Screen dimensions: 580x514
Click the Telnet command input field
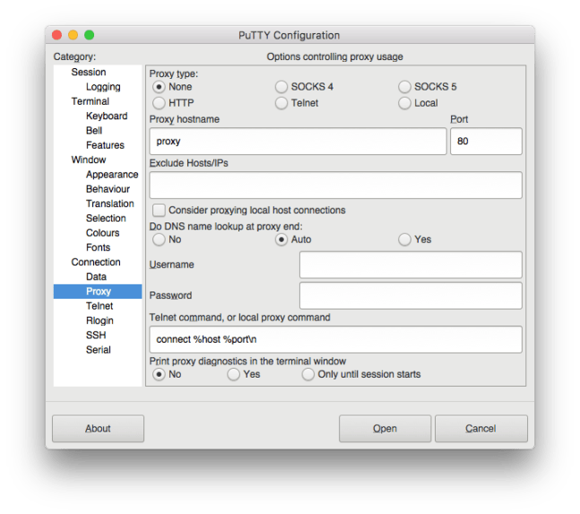click(x=335, y=340)
